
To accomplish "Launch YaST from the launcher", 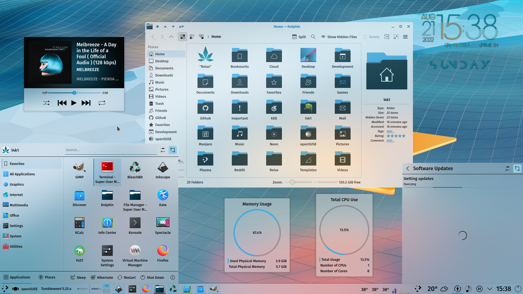I will tap(79, 253).
